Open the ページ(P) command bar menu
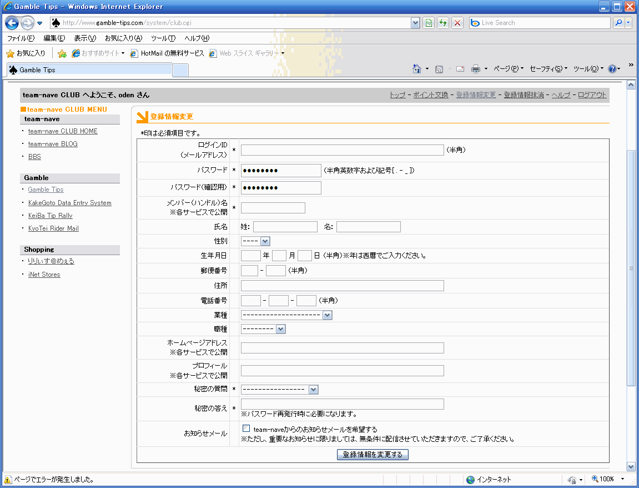This screenshot has width=639, height=488. coord(508,69)
